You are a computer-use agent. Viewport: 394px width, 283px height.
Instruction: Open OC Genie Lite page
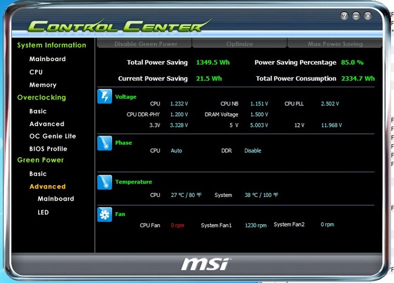pyautogui.click(x=53, y=136)
